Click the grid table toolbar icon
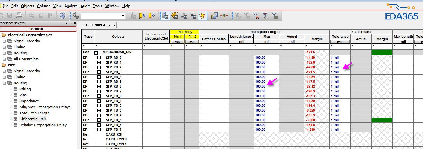The height and width of the screenshot is (149, 423). [x=184, y=16]
